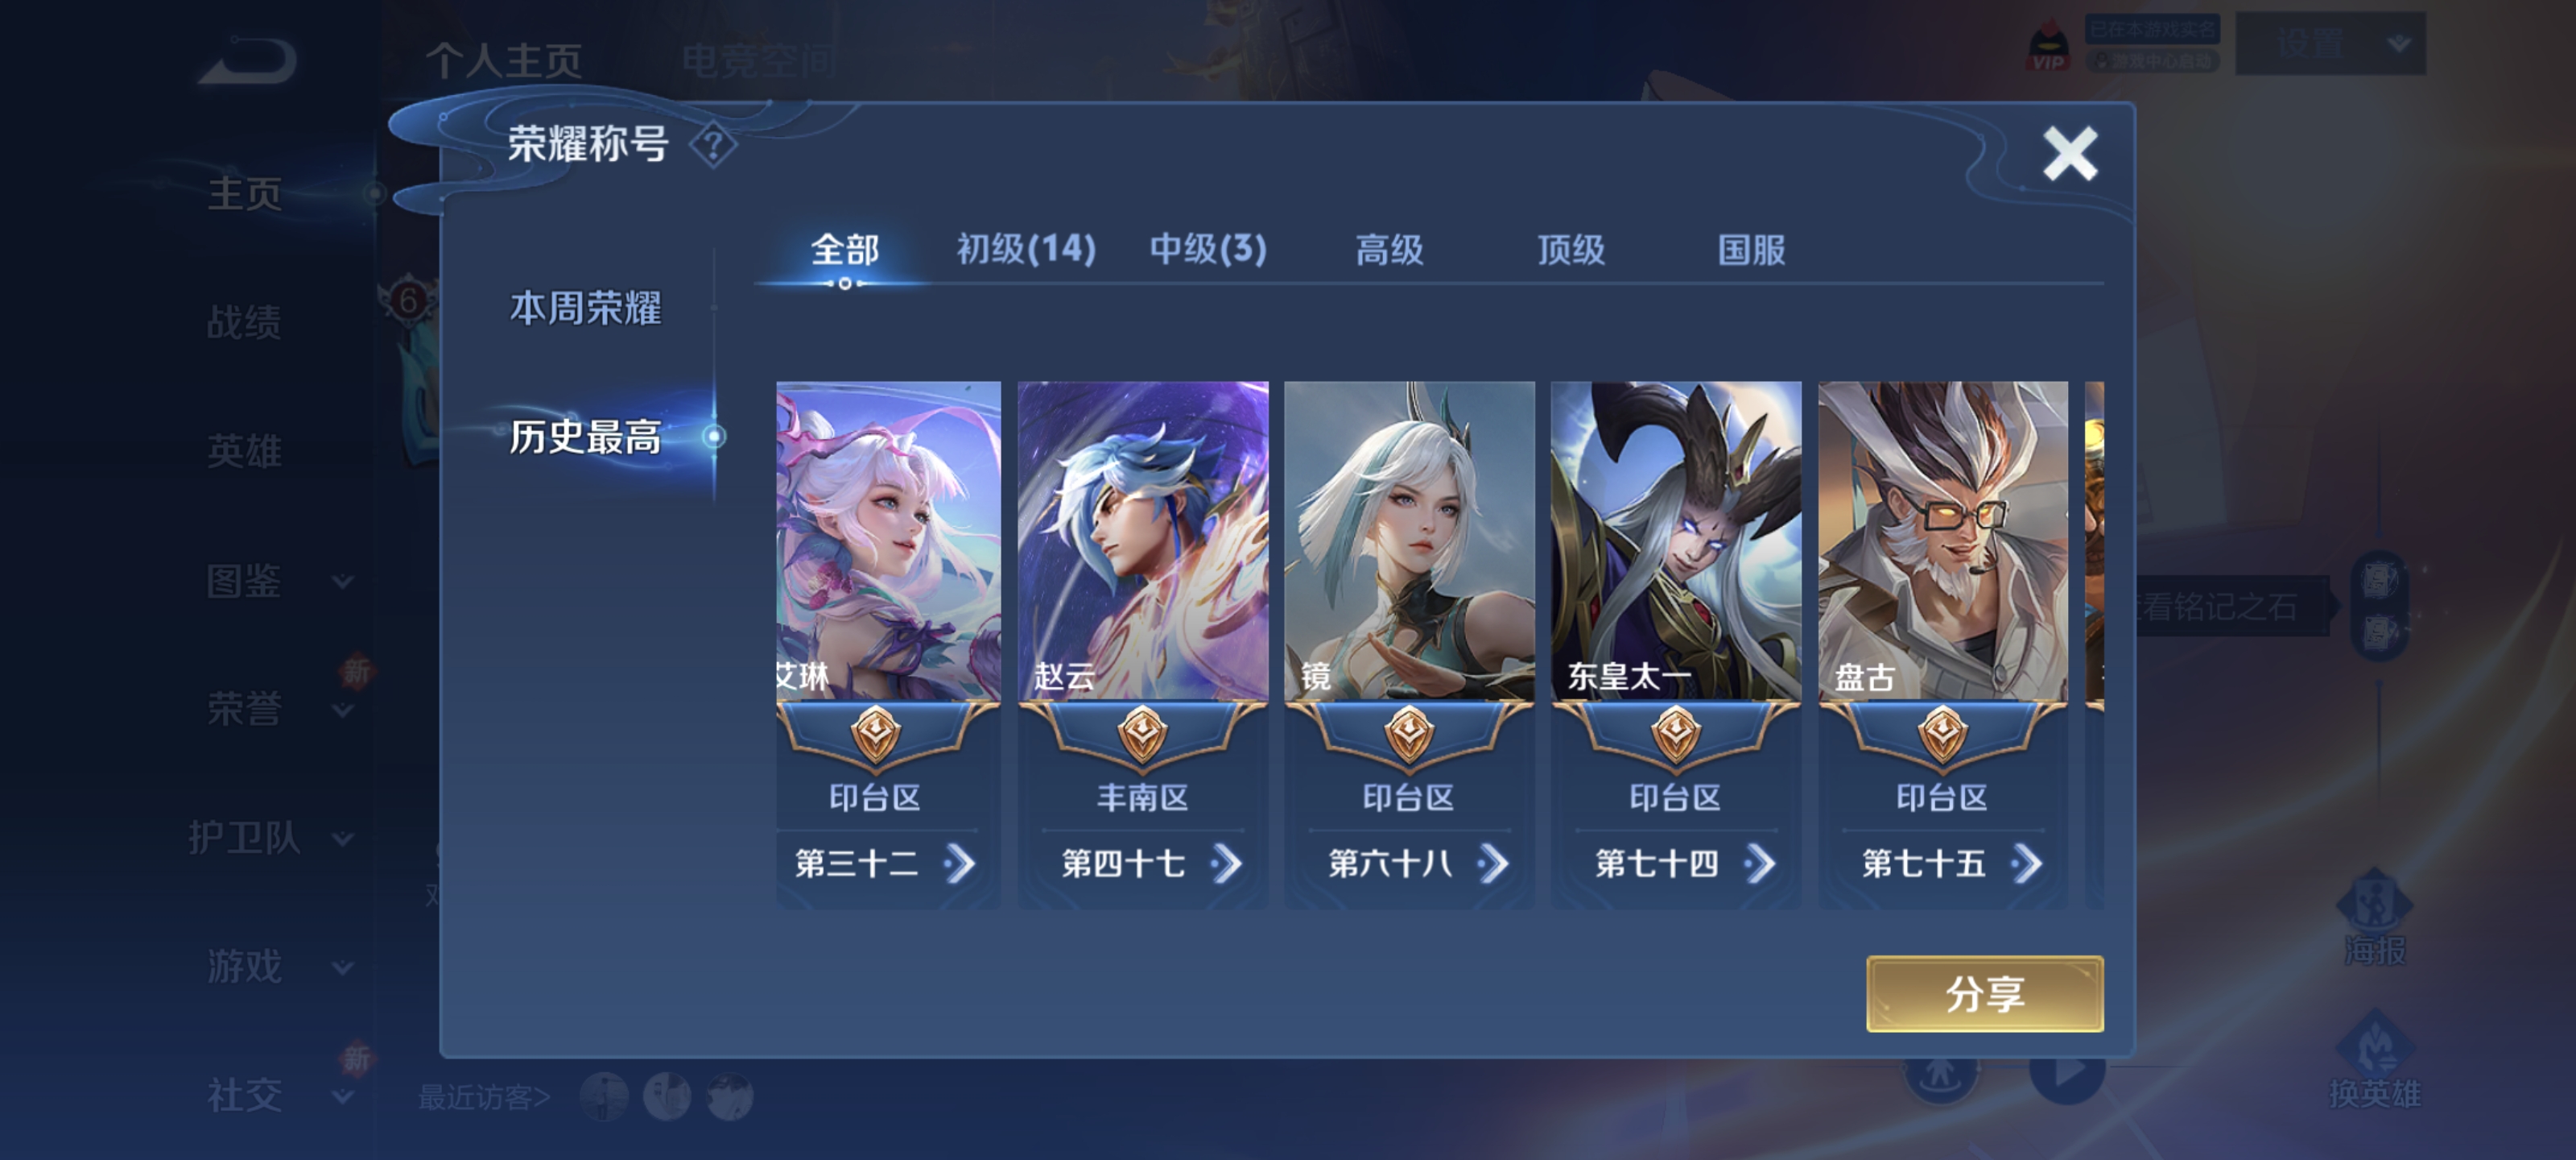This screenshot has height=1160, width=2576.
Task: Open the 第三十二 arrow on 艾琳 card
Action: point(959,864)
